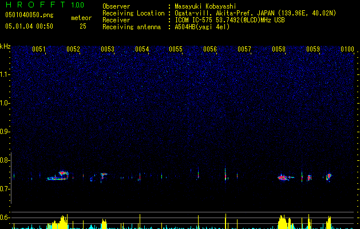Click the HROFFT program title
This screenshot has width=360, height=229.
click(35, 5)
